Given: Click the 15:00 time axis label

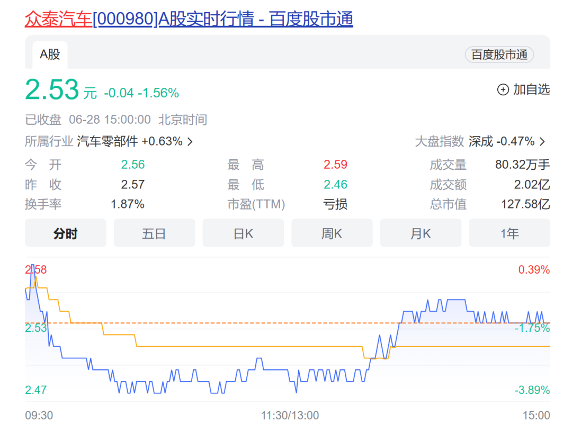Looking at the screenshot, I should [x=536, y=415].
